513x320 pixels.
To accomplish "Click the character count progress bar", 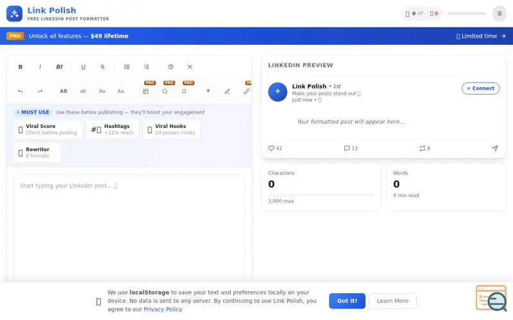I will [x=321, y=195].
